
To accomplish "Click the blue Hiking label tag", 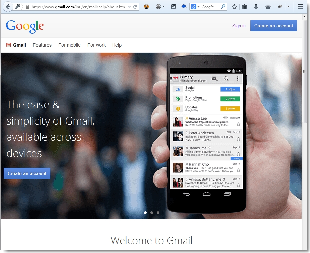I will pos(237,158).
